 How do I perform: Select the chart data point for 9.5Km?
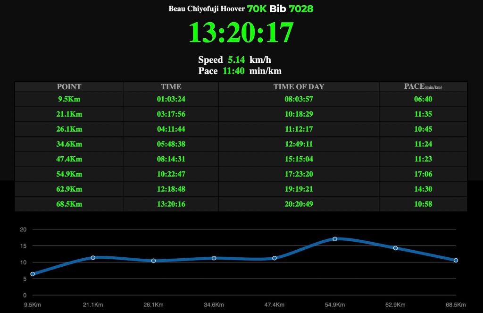tap(33, 274)
